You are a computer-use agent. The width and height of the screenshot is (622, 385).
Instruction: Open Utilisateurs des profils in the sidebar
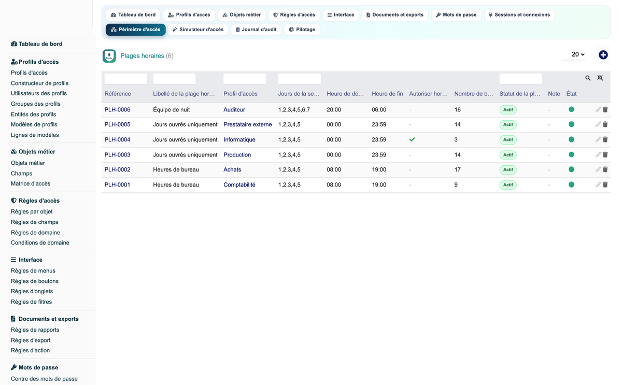(39, 94)
